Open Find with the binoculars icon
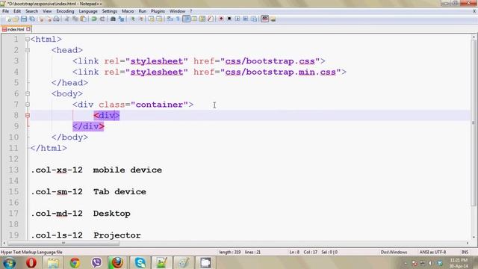478x269 pixels. [x=113, y=19]
